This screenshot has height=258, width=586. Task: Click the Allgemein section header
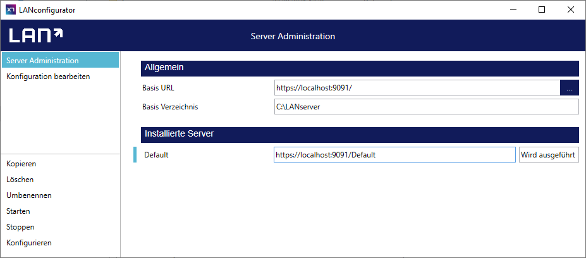click(360, 68)
